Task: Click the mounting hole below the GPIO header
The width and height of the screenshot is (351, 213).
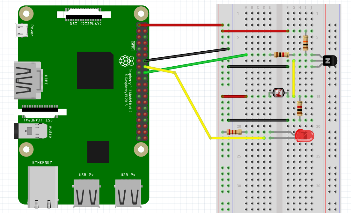Action: pos(141,150)
